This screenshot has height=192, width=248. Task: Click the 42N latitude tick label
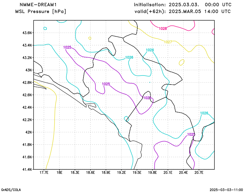click(29, 132)
